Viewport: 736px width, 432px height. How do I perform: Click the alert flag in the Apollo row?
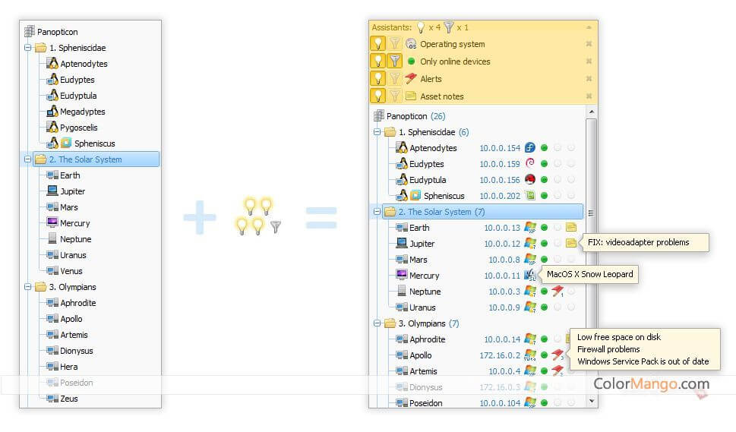[x=558, y=355]
